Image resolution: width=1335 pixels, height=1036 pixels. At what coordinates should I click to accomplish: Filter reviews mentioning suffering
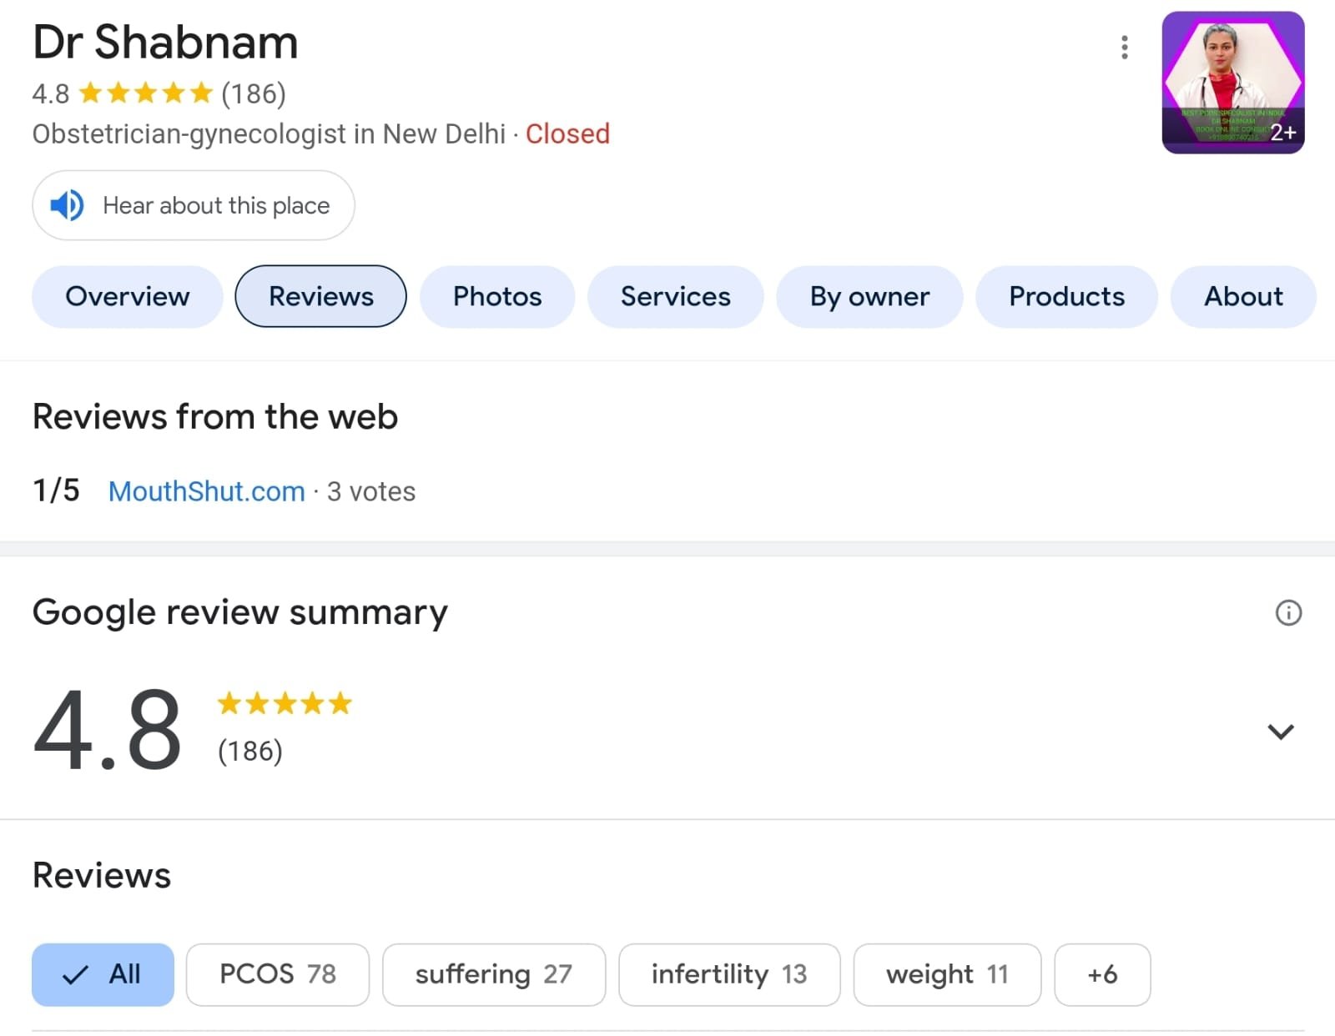pyautogui.click(x=493, y=974)
